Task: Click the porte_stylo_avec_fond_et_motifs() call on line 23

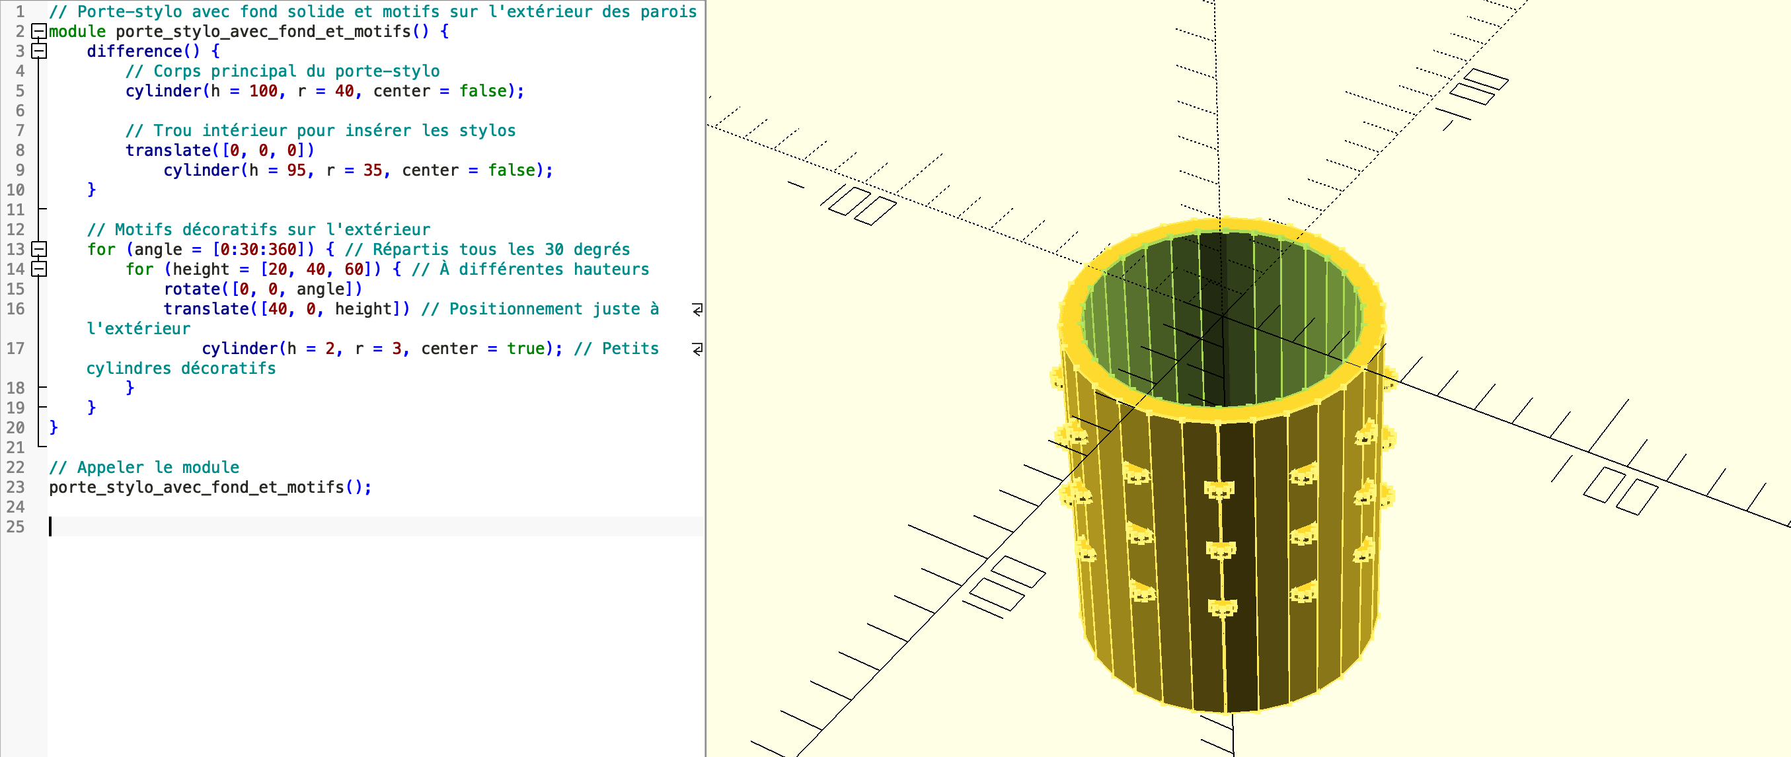Action: tap(210, 487)
